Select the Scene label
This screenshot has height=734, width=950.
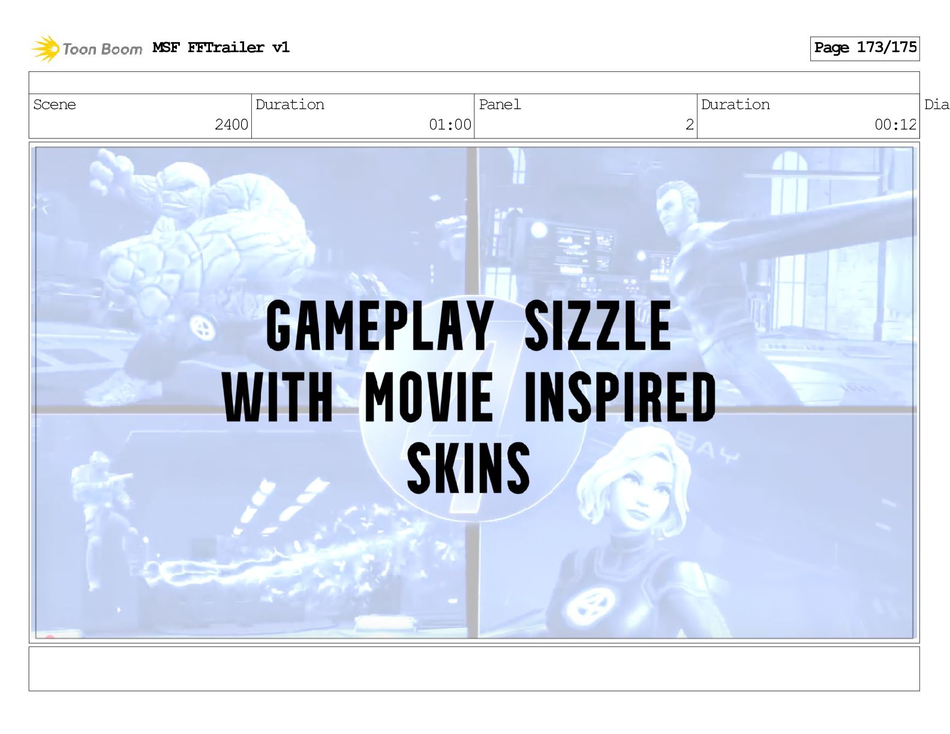(x=55, y=104)
